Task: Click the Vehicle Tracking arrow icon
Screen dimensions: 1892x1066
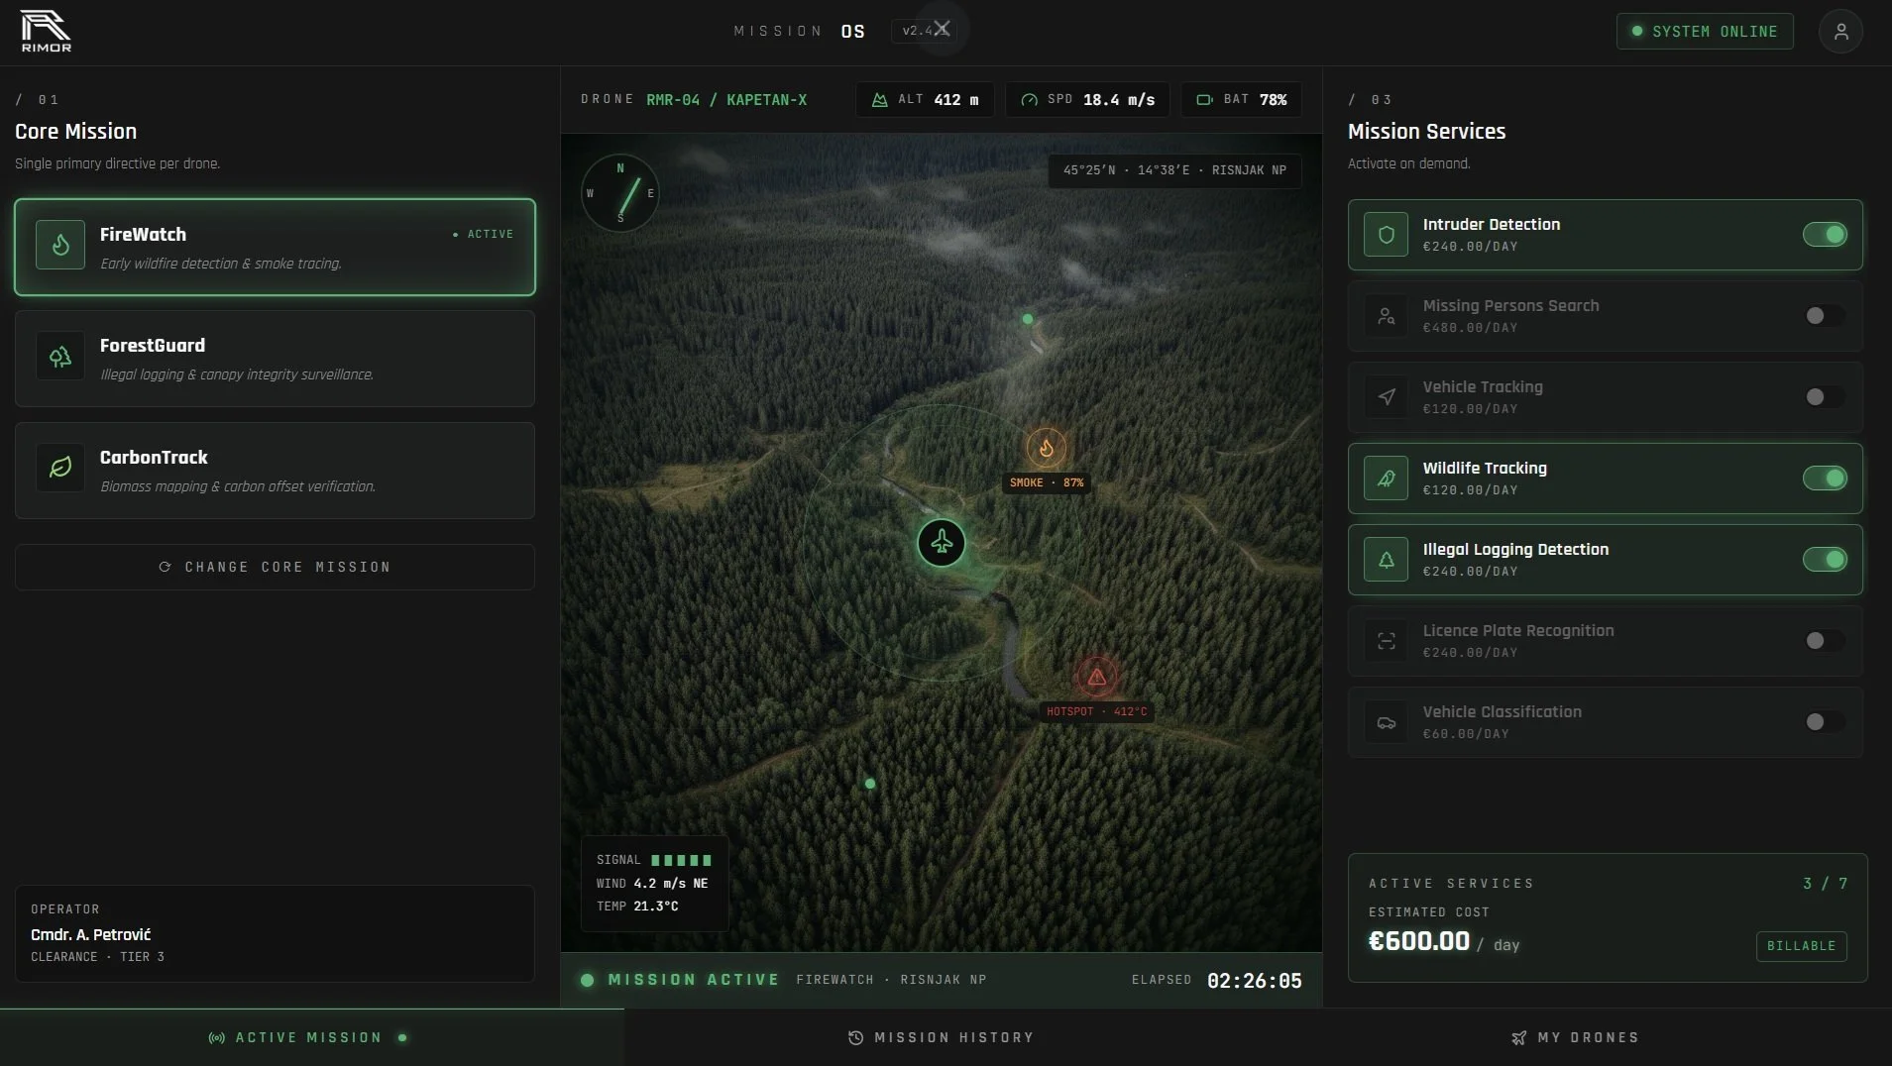Action: 1386,397
